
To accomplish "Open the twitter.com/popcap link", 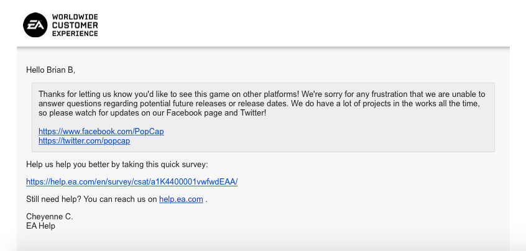I will click(84, 141).
